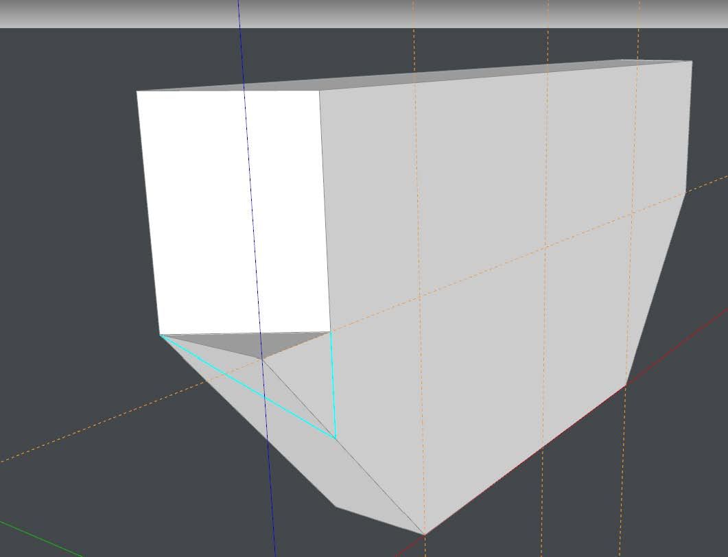This screenshot has width=728, height=557.
Task: Click the diagonal orange dashed guide line
Action: pyautogui.click(x=103, y=425)
